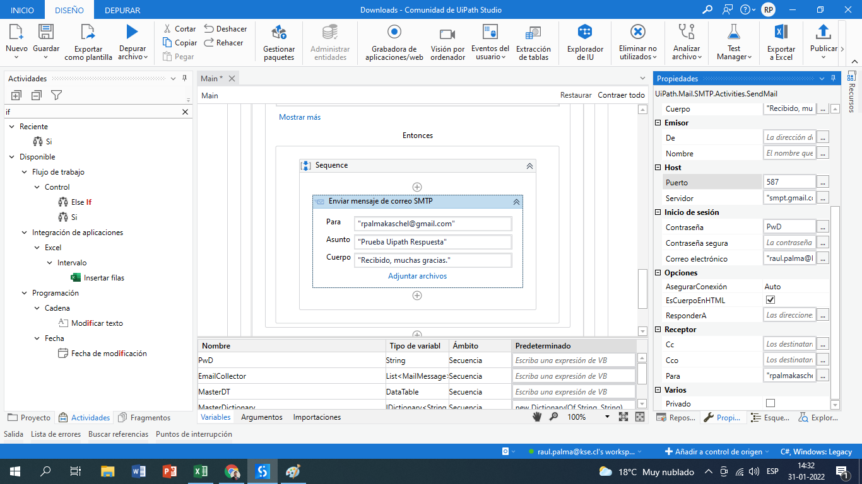The height and width of the screenshot is (484, 862).
Task: Clear the activities search box with X
Action: (x=185, y=112)
